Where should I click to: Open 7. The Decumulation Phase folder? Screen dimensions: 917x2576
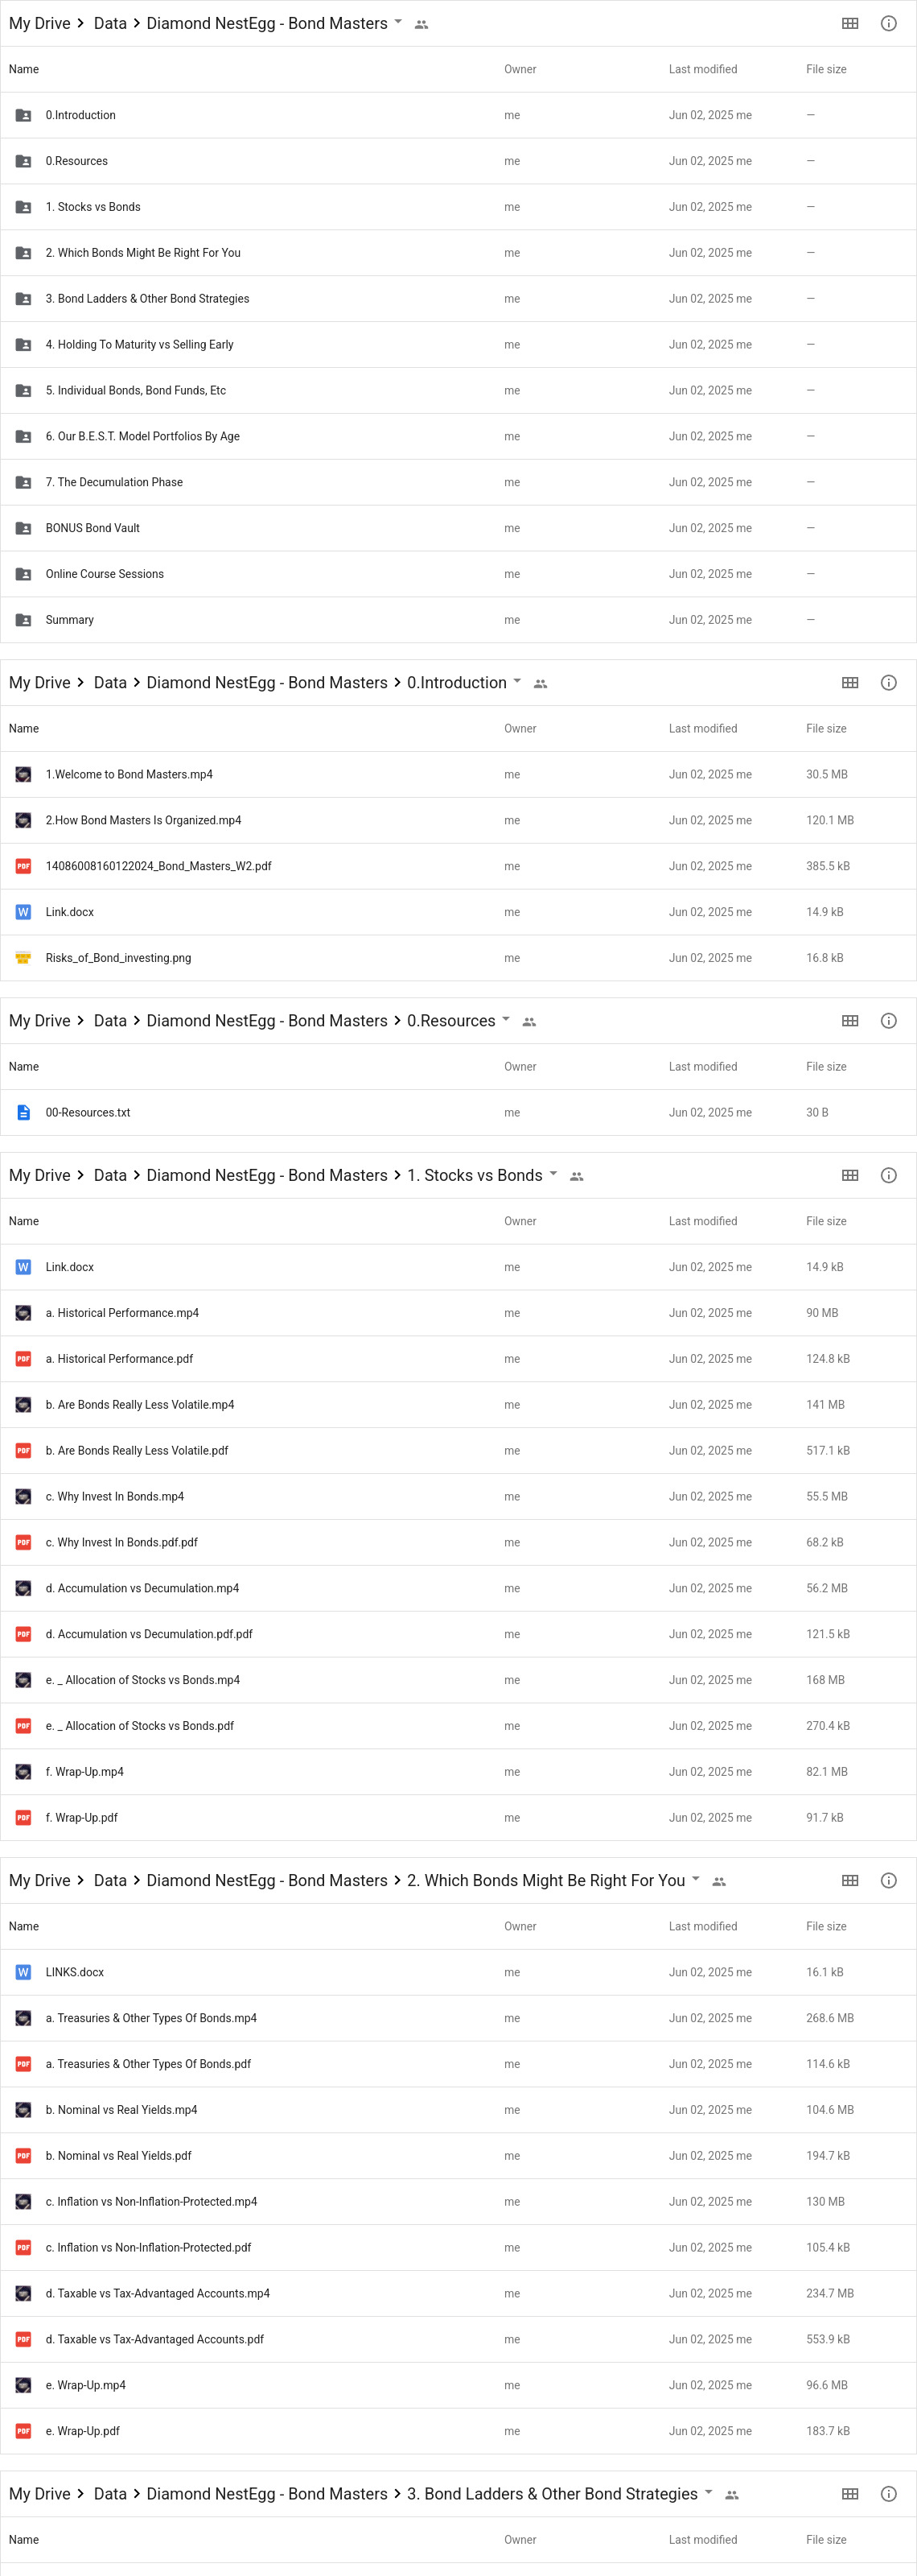pyautogui.click(x=458, y=482)
